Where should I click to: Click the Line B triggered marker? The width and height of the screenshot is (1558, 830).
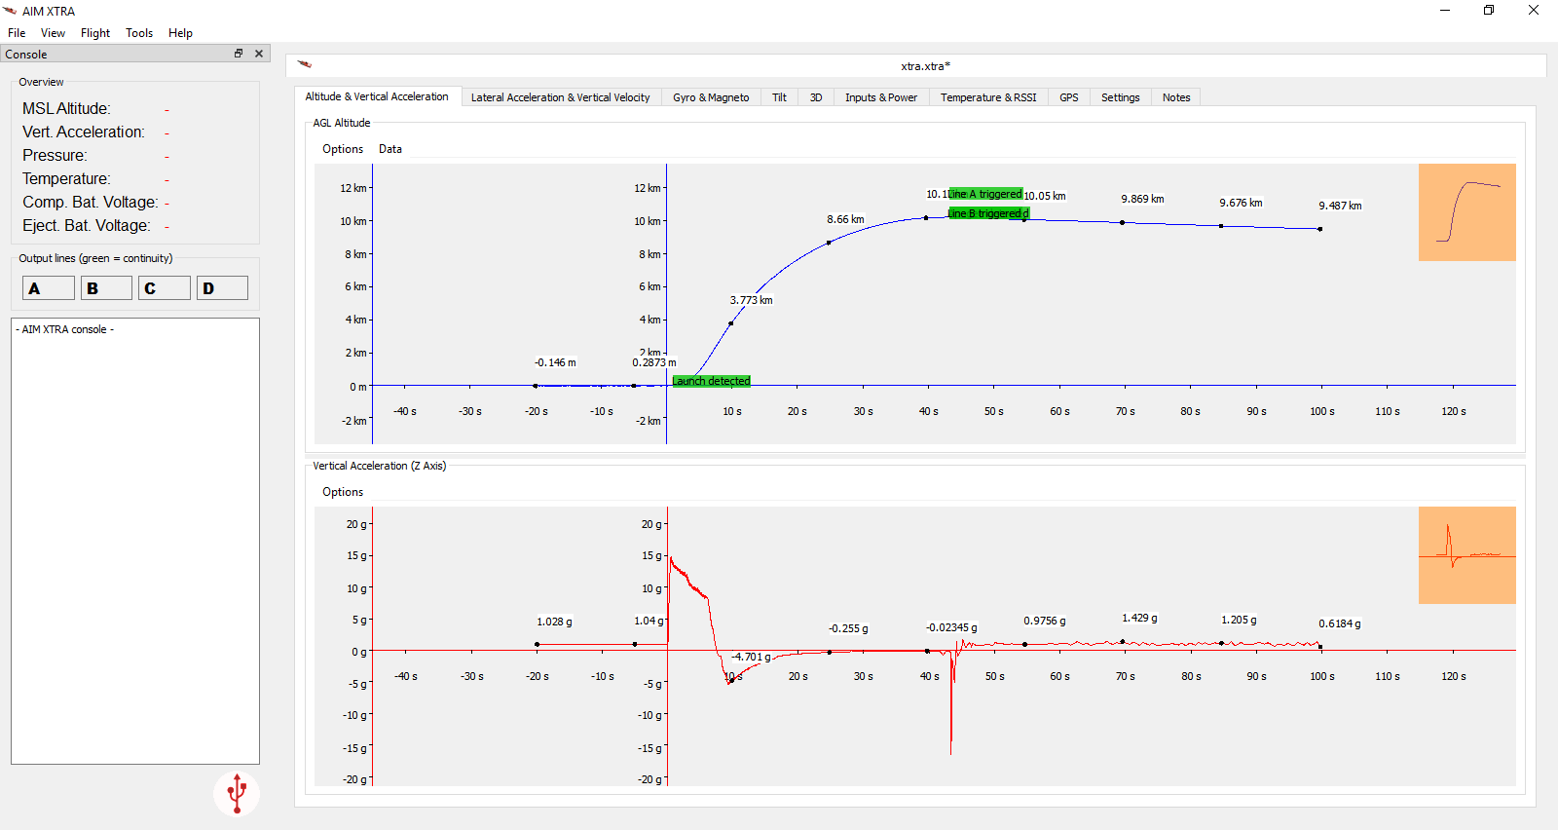point(988,213)
